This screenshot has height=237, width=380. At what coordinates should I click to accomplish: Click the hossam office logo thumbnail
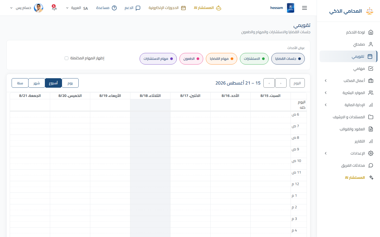click(x=291, y=8)
